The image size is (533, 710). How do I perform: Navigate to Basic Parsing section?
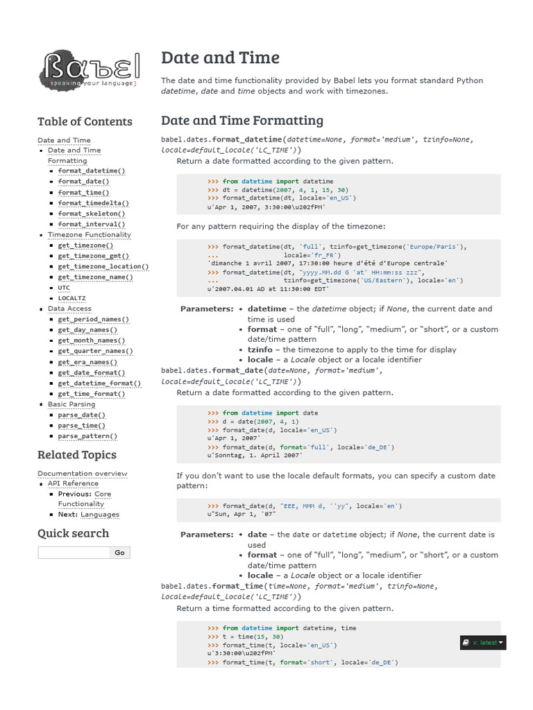coord(72,404)
